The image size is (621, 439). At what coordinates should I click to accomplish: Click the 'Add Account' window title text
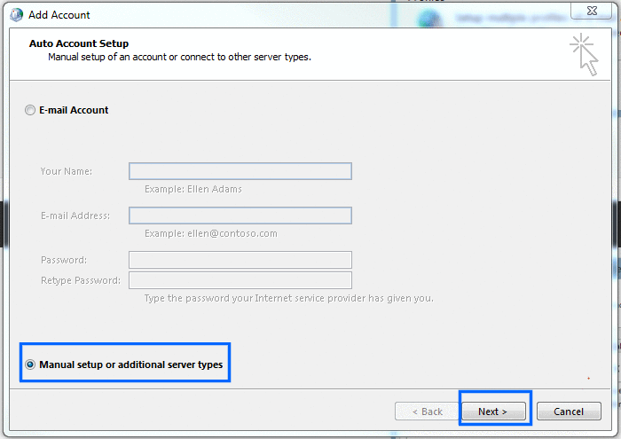tap(59, 15)
